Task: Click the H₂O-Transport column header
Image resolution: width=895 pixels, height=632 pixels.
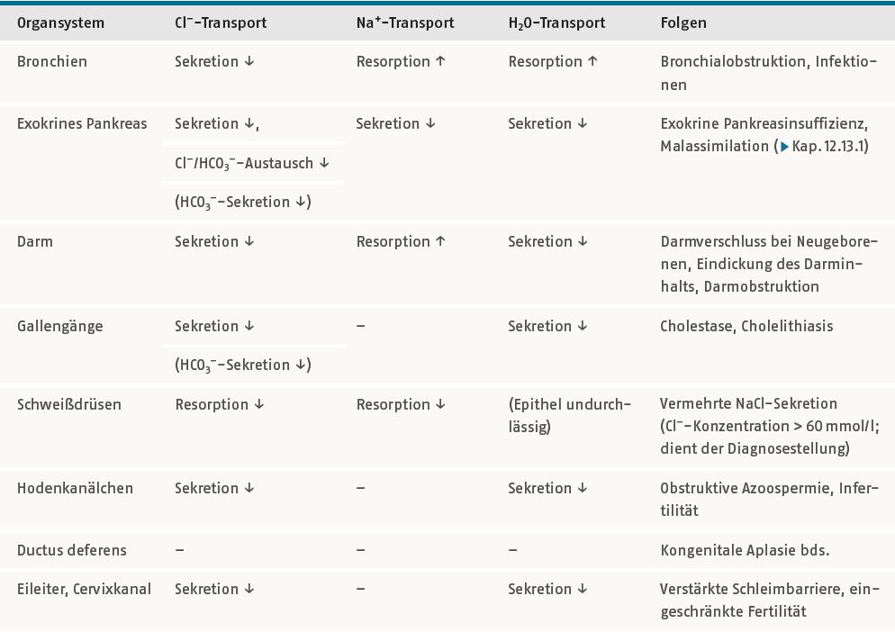Action: [x=556, y=23]
